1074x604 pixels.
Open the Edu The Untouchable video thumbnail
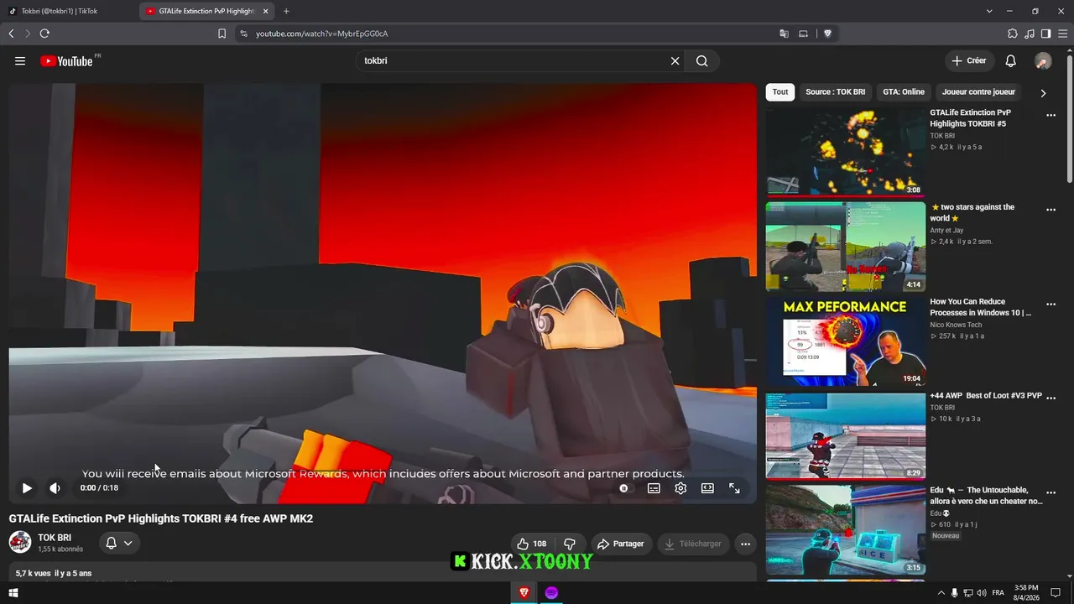tap(846, 530)
